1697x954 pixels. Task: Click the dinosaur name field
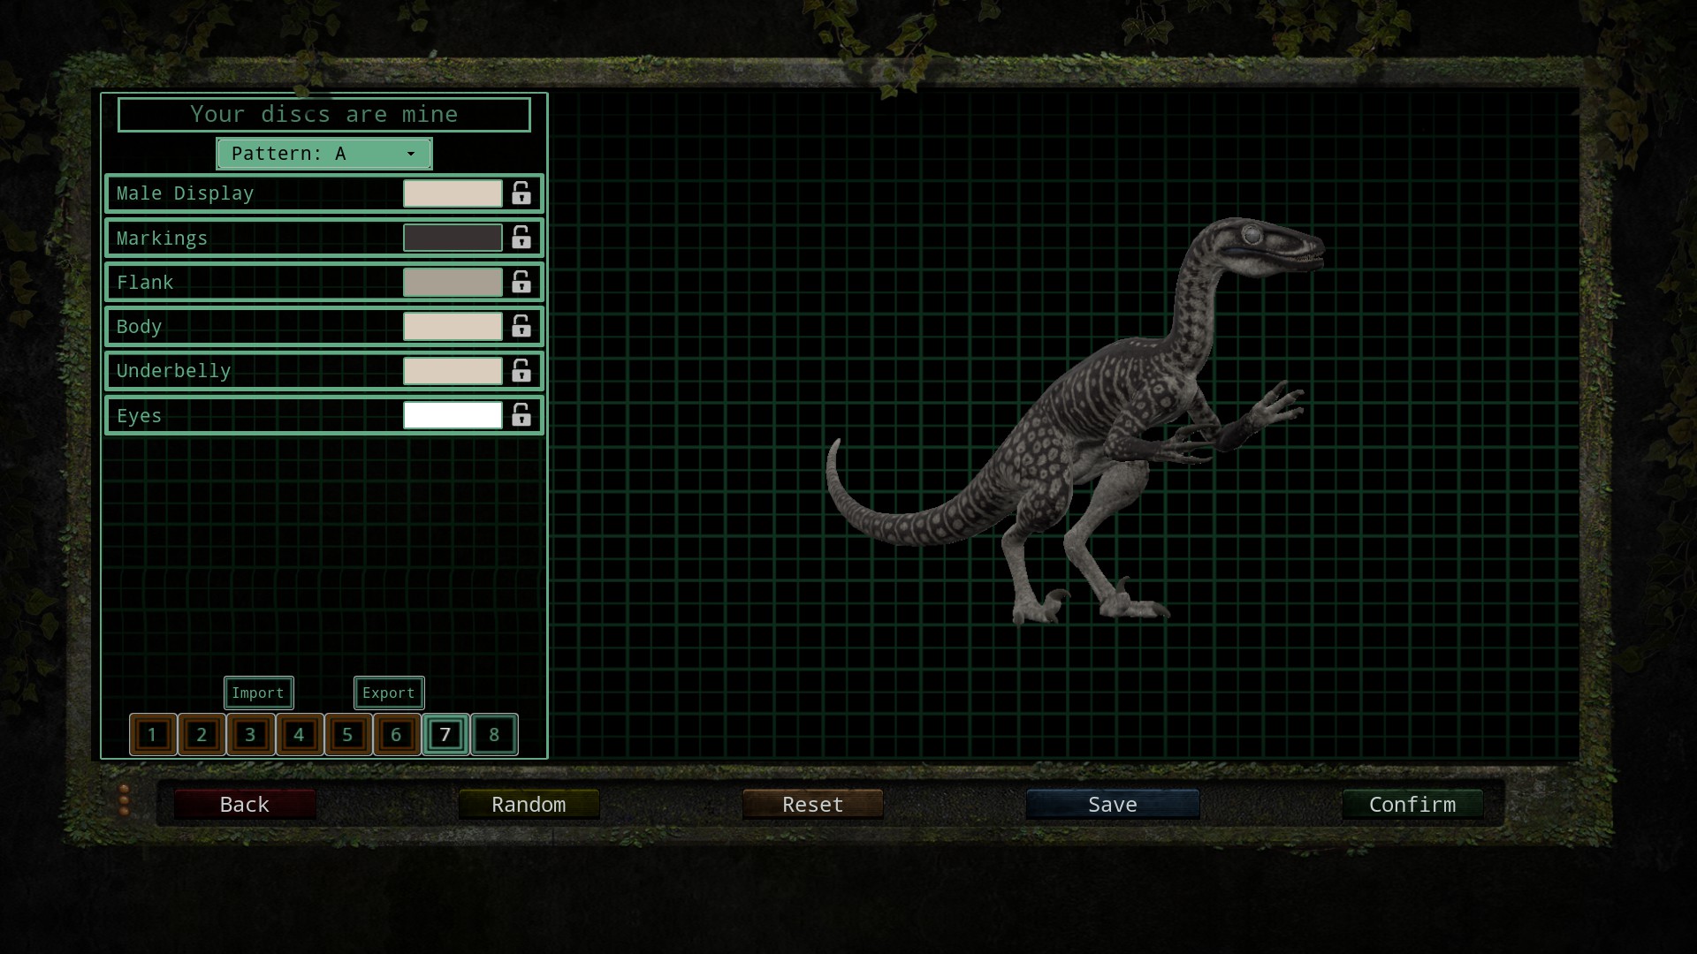323,115
